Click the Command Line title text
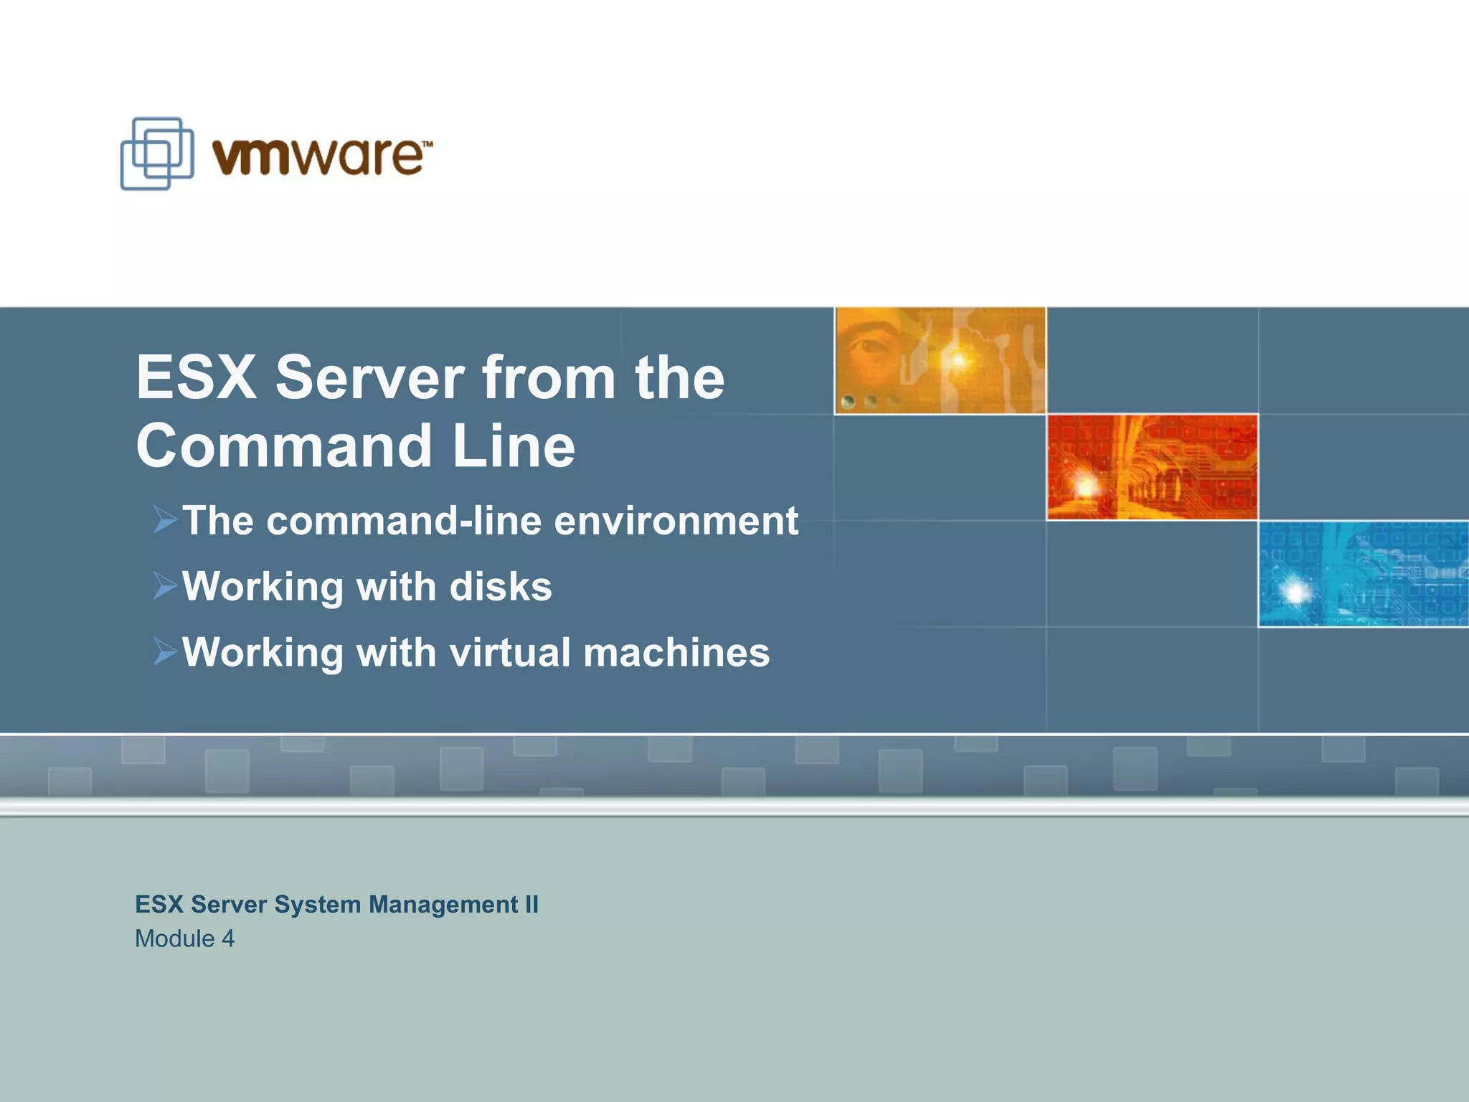The width and height of the screenshot is (1469, 1102). tap(356, 446)
